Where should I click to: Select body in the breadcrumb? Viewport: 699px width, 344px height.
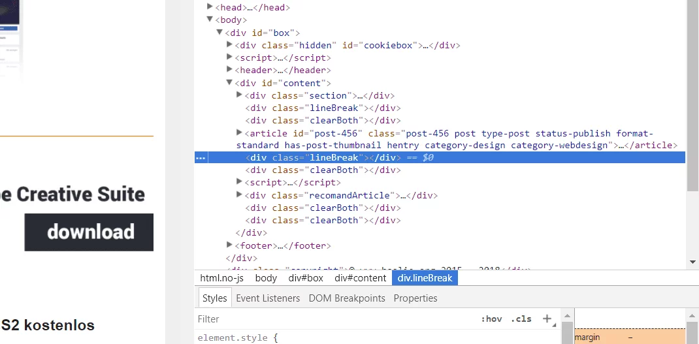click(266, 278)
